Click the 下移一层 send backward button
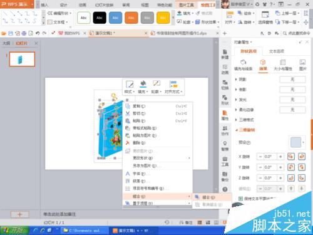The width and height of the screenshot is (313, 235). 287,22
